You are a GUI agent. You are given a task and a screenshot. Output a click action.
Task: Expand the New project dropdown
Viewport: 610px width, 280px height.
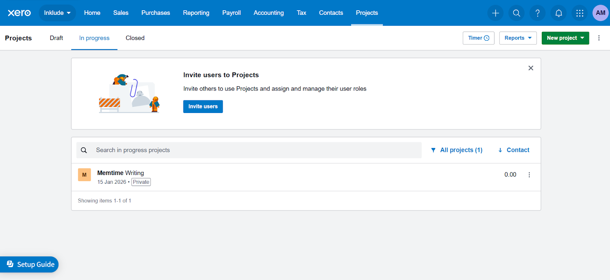point(565,38)
